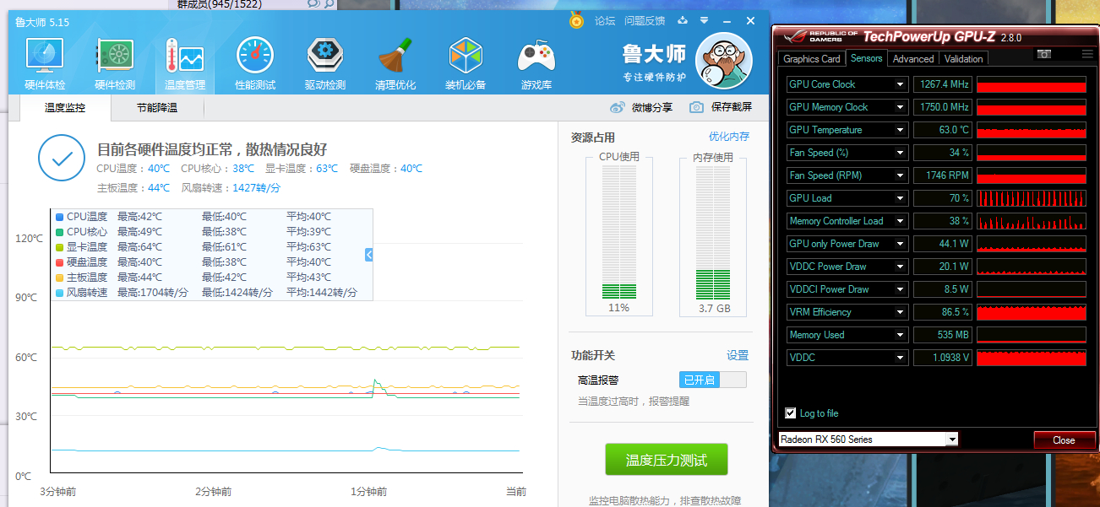The width and height of the screenshot is (1100, 507).
Task: Open the GPU Memory Clock sensor dropdown
Action: point(901,107)
